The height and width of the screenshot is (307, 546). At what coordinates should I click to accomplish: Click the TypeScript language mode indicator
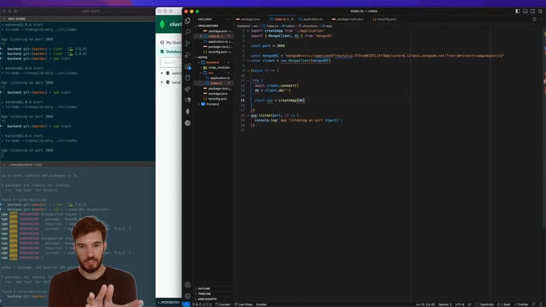(x=486, y=304)
